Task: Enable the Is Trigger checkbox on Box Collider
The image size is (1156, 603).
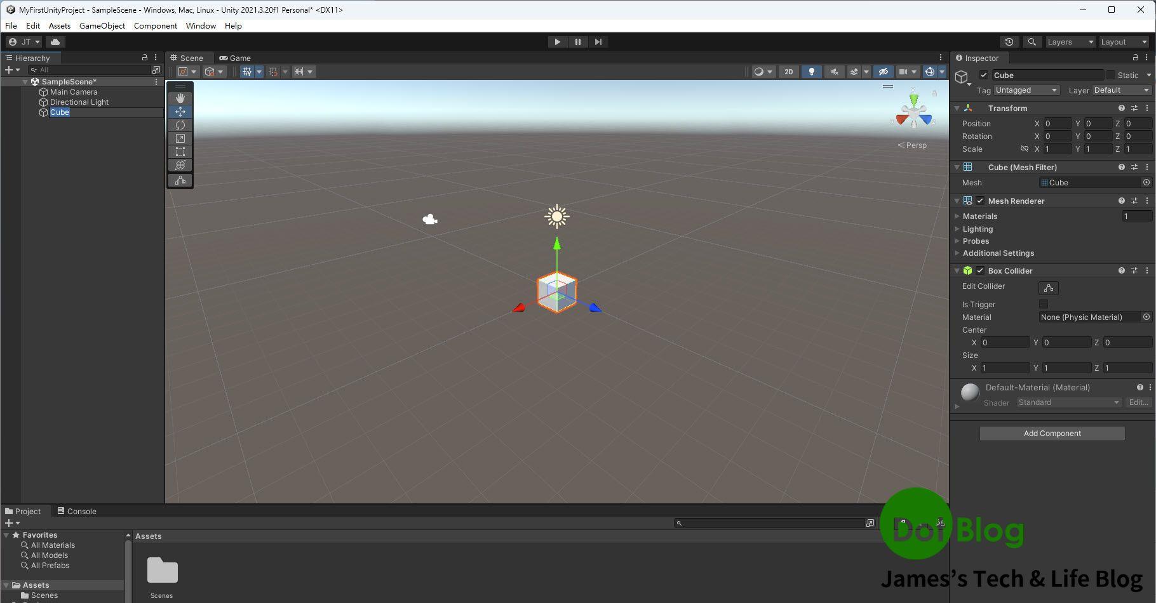Action: point(1042,304)
